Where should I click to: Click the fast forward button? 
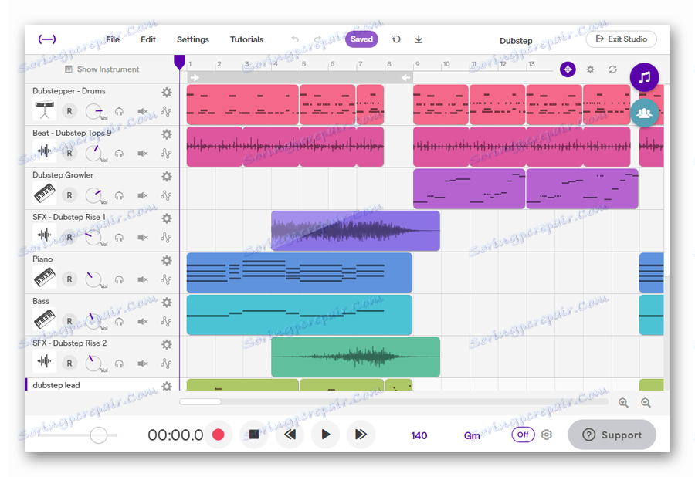(361, 435)
